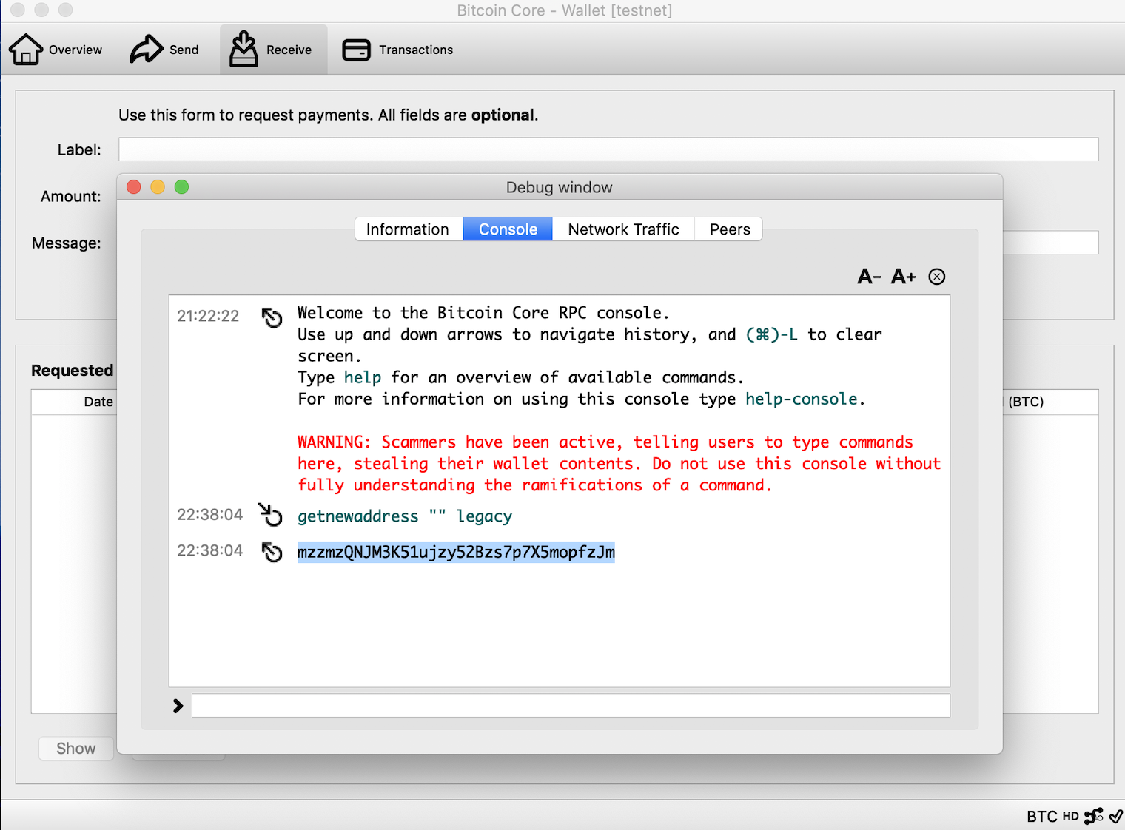The image size is (1125, 830).
Task: Click the 21:22:22 timestamp
Action: click(x=208, y=316)
